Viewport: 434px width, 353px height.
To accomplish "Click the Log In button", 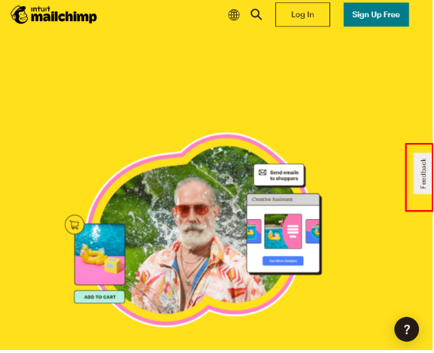I will (302, 14).
